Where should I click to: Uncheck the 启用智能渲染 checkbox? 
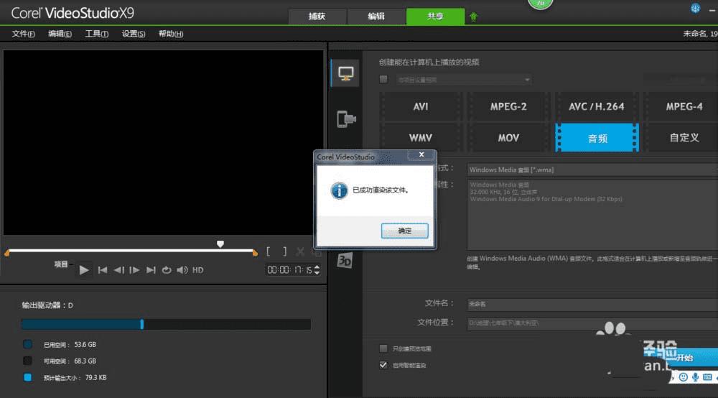[x=383, y=365]
